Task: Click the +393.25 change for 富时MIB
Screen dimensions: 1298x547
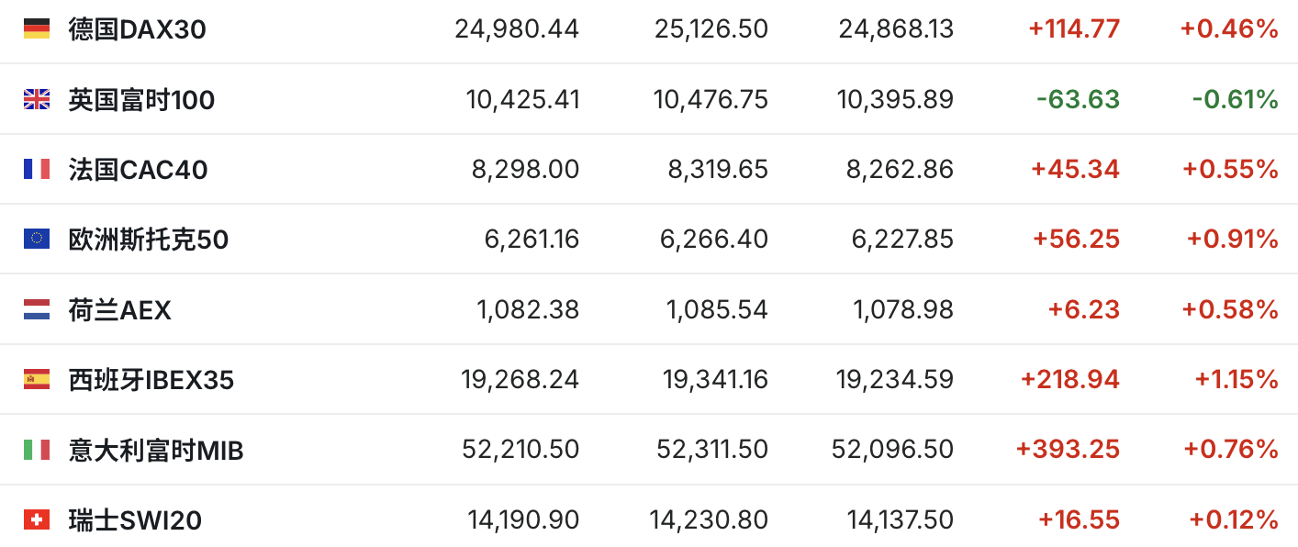Action: [1068, 450]
